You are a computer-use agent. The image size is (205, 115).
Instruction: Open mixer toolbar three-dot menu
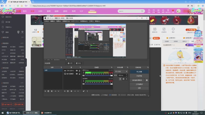coord(87,91)
